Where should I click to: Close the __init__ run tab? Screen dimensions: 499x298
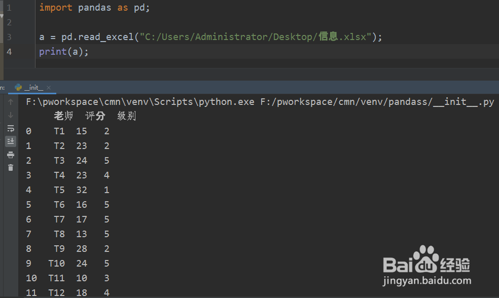pos(50,88)
